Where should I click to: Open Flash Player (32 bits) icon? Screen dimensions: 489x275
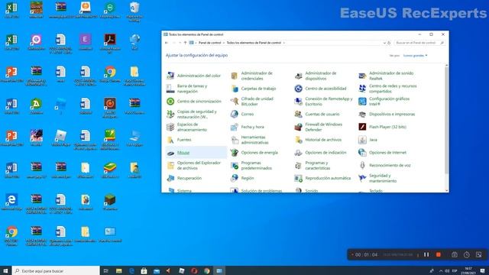click(362, 127)
